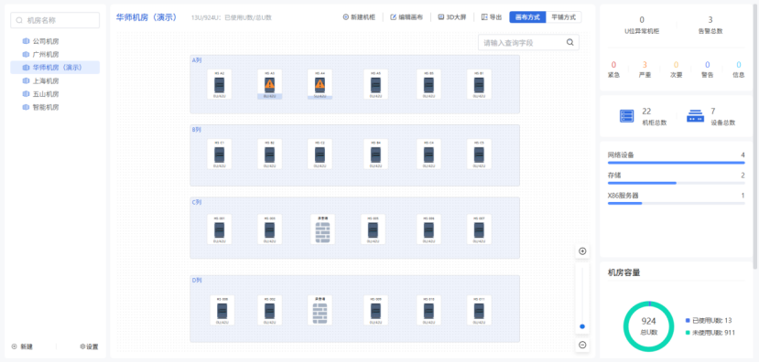This screenshot has height=362, width=759.
Task: Select the HS-A3 cabinet with warning
Action: (x=269, y=84)
